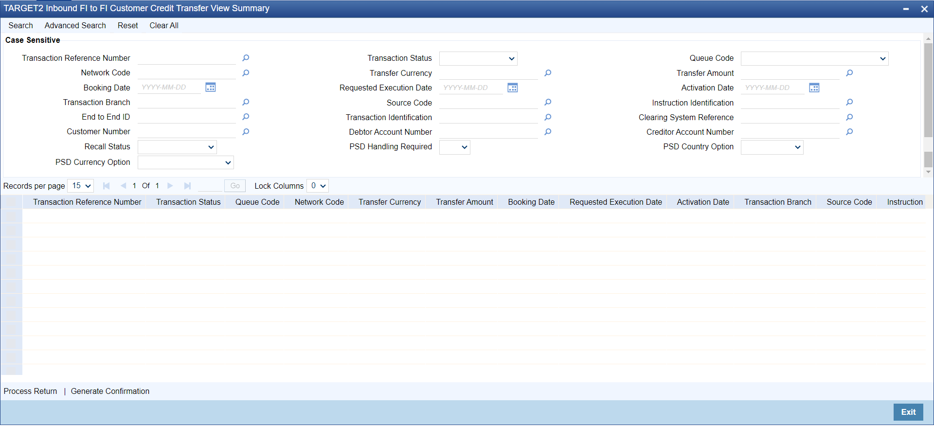Open lookup for Network Code
Screen dimensions: 934x426
pyautogui.click(x=246, y=73)
